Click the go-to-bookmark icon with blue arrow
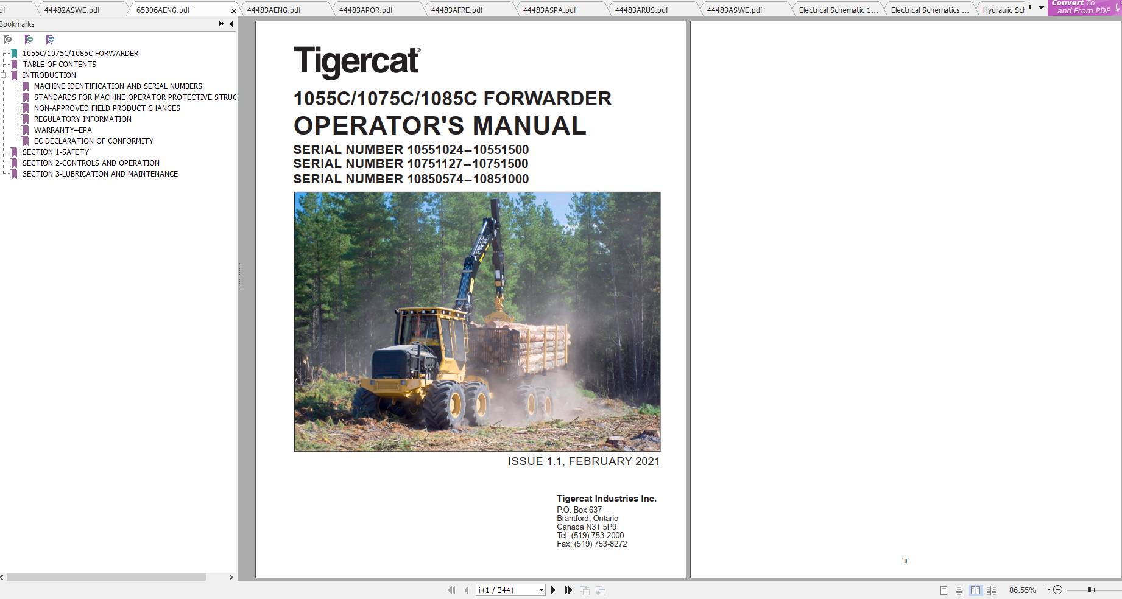 pyautogui.click(x=49, y=40)
